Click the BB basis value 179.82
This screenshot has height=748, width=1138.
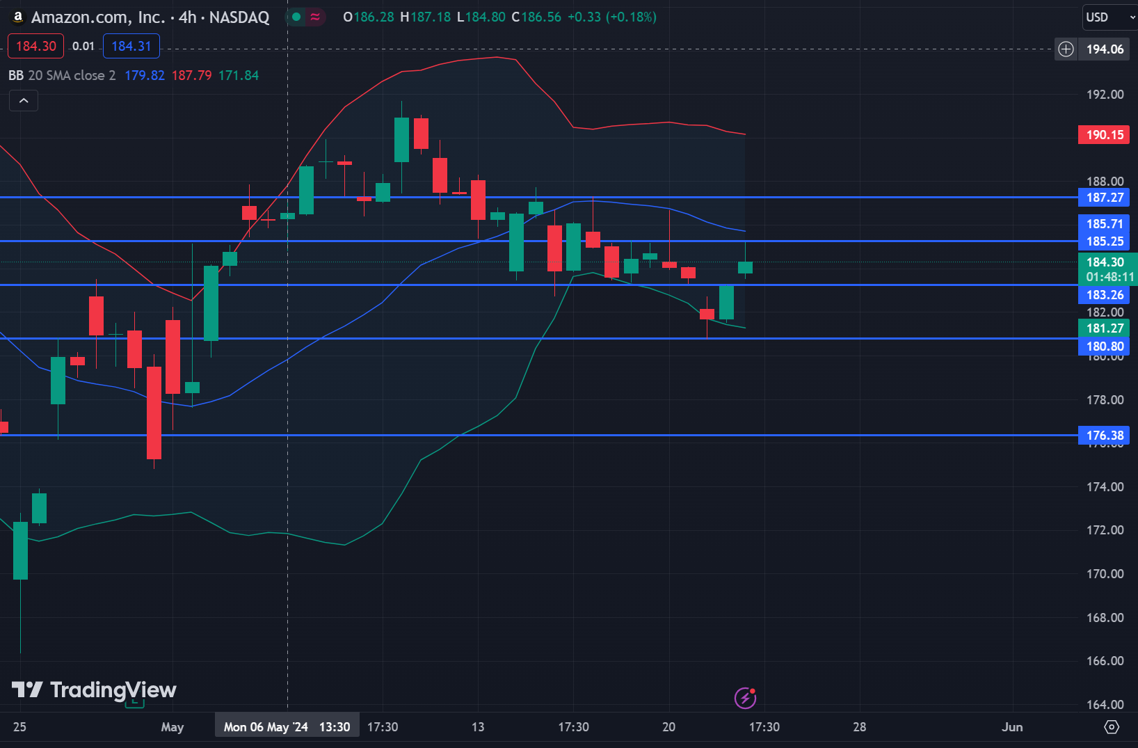coord(145,75)
